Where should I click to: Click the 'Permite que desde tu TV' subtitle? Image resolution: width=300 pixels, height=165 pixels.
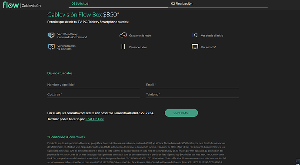point(88,22)
